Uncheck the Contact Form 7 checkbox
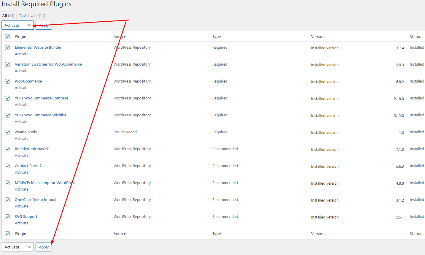This screenshot has height=255, width=425. (7, 166)
